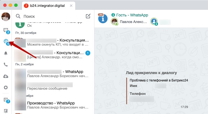
Task: Open notifications bell icon
Action: 6,53
